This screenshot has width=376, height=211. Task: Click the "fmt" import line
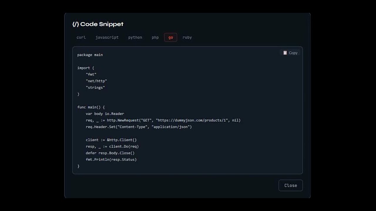coord(91,74)
